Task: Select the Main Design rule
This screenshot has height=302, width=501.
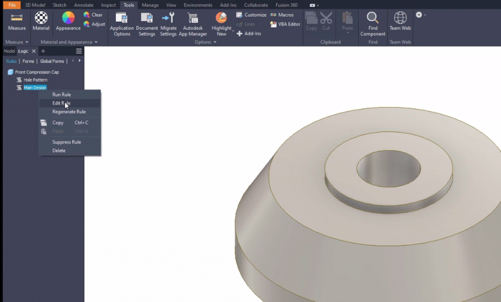Action: pyautogui.click(x=34, y=88)
